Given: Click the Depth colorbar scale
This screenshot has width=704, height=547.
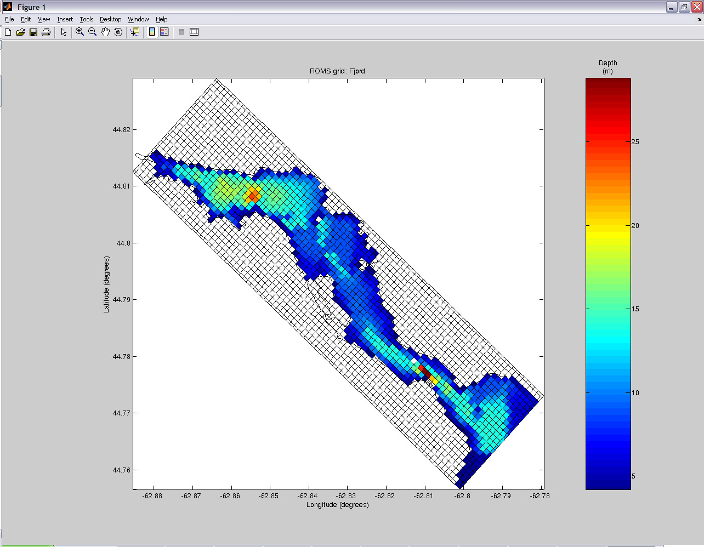Looking at the screenshot, I should coord(608,284).
